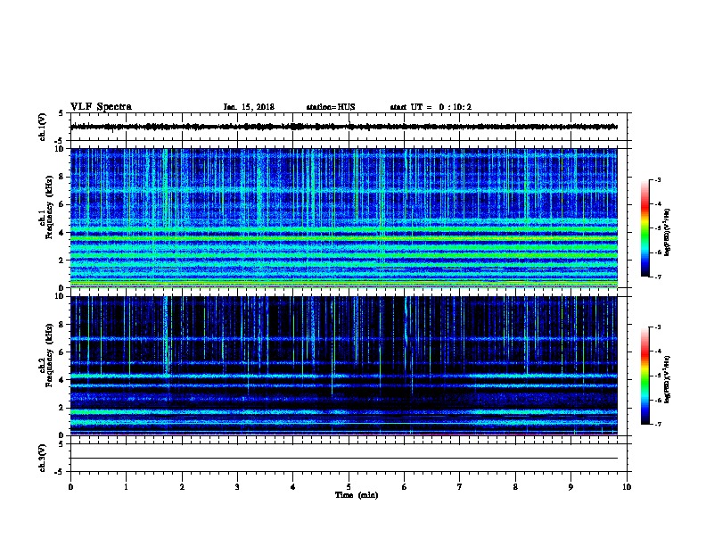The height and width of the screenshot is (546, 706).
Task: Click time axis tick label "9"
Action: tap(571, 487)
